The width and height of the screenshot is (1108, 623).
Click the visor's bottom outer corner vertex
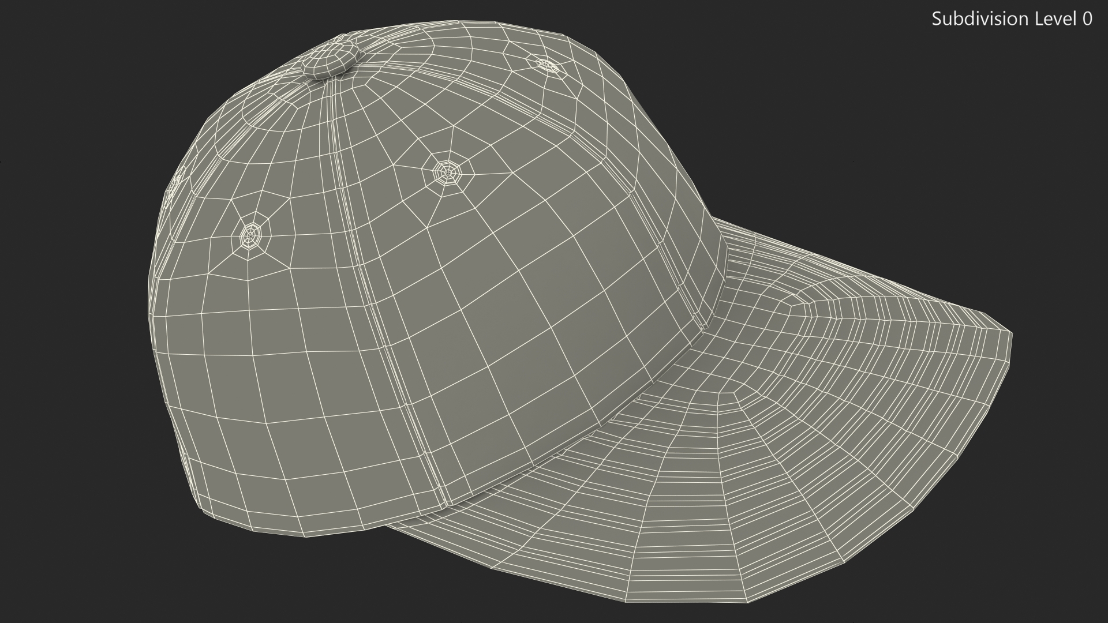tap(748, 602)
